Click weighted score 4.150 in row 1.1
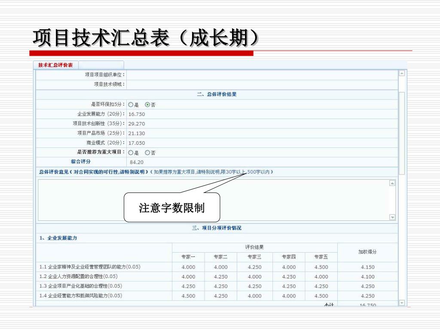The height and width of the screenshot is (330, 440). point(368,267)
